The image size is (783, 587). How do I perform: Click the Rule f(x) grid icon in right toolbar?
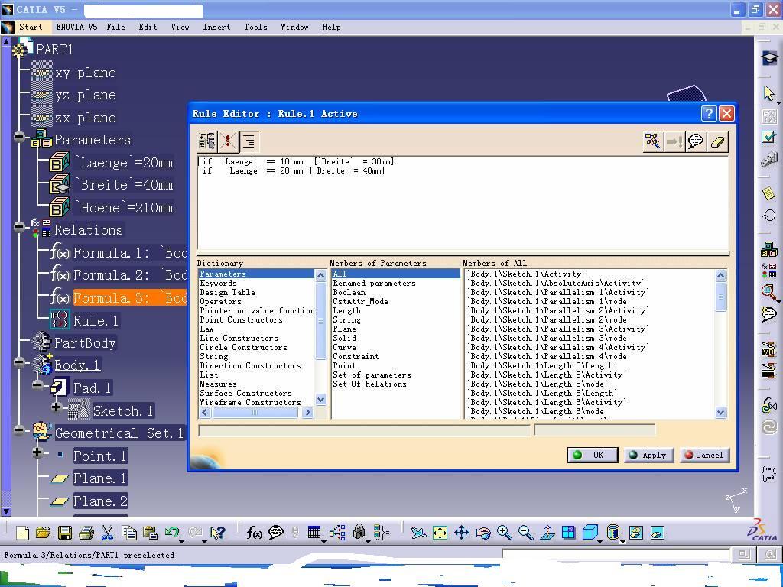(x=769, y=271)
